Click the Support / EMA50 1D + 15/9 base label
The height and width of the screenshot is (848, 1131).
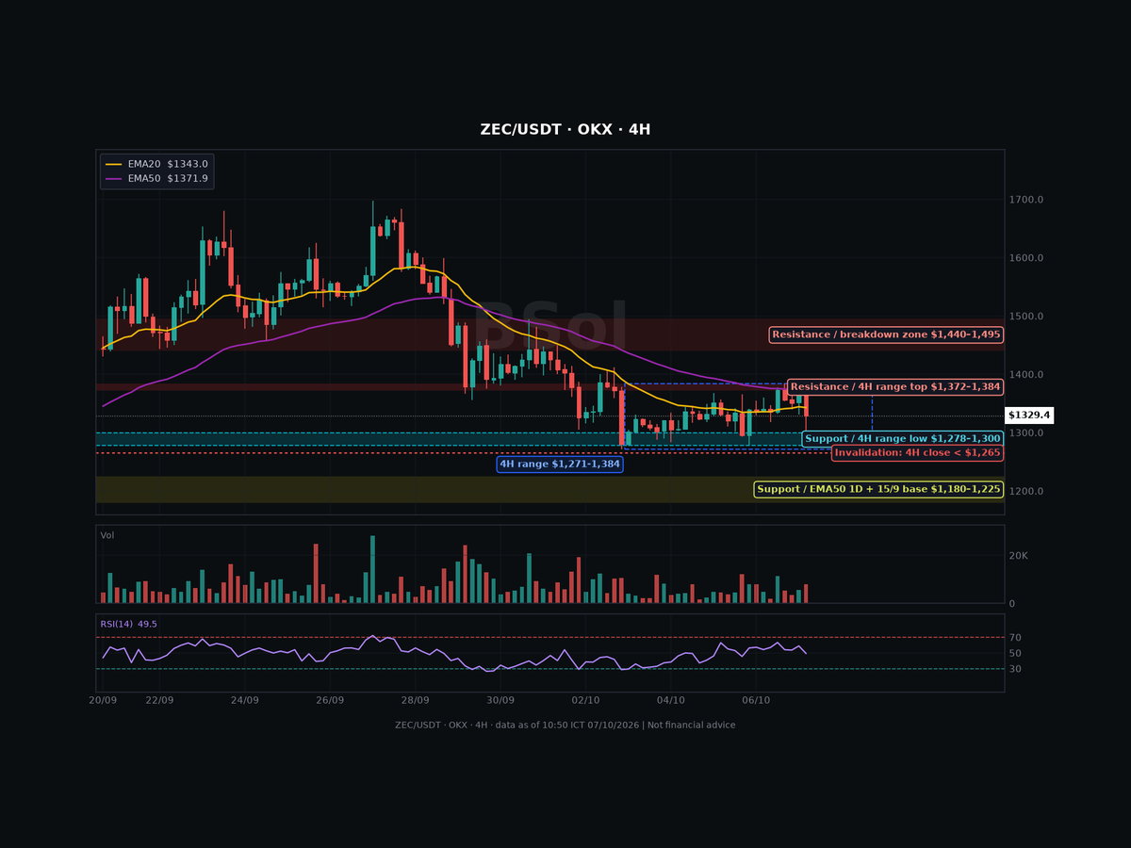point(879,489)
